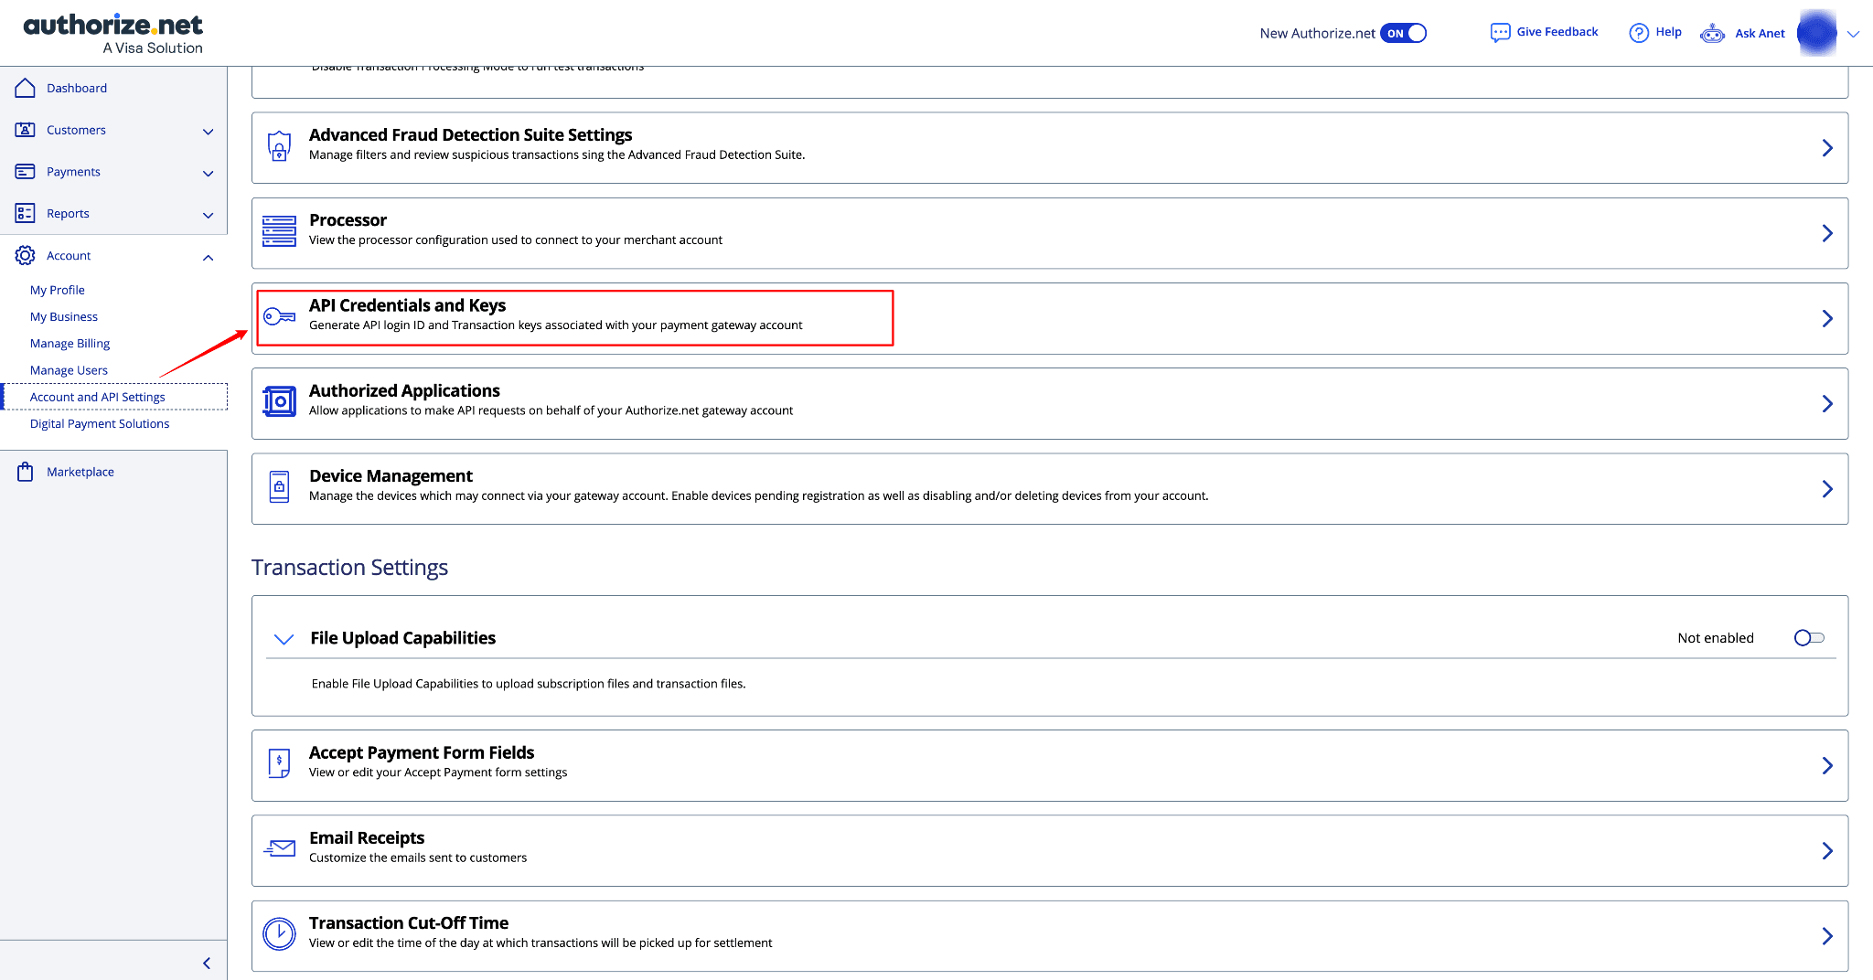Go to My Business
This screenshot has height=980, width=1873.
pyautogui.click(x=64, y=316)
